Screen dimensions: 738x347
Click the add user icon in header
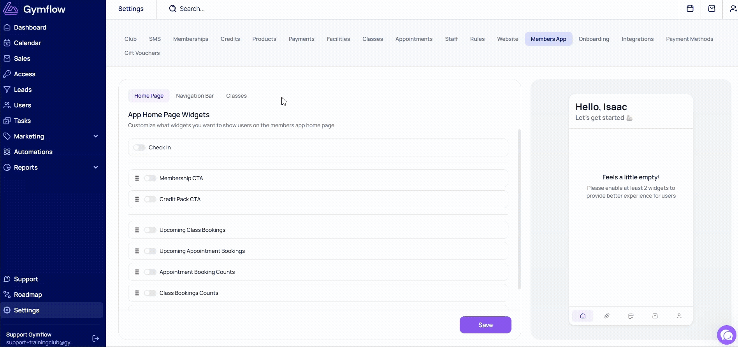pyautogui.click(x=733, y=9)
